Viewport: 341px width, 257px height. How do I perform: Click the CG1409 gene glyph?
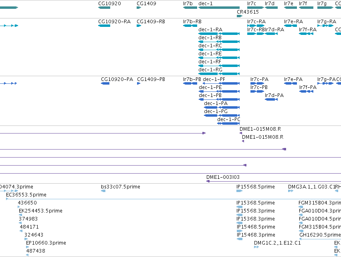click(x=139, y=8)
